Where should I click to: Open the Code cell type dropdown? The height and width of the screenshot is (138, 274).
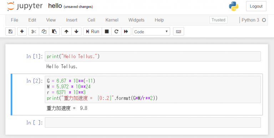tap(151, 32)
